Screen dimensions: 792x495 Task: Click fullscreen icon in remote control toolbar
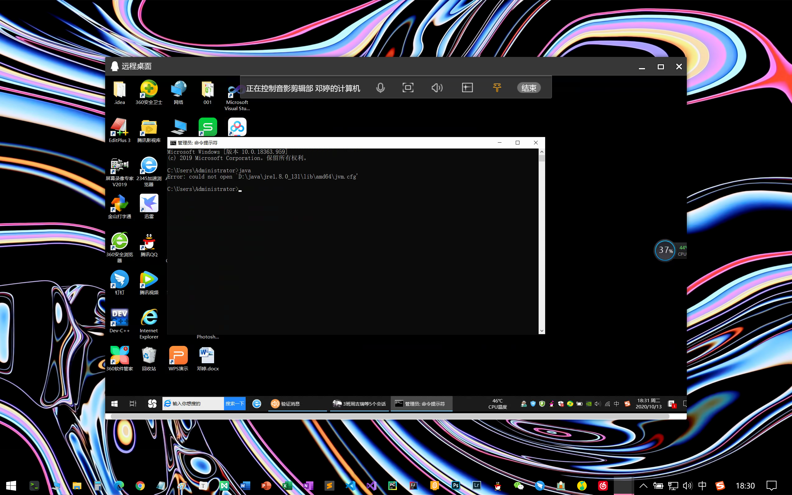click(408, 88)
